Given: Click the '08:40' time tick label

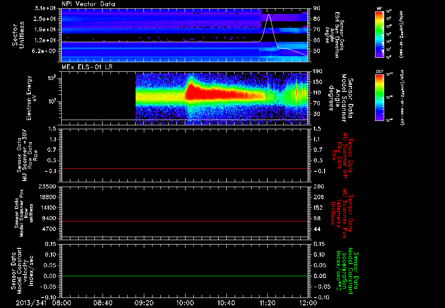Looking at the screenshot, I should pyautogui.click(x=103, y=303).
